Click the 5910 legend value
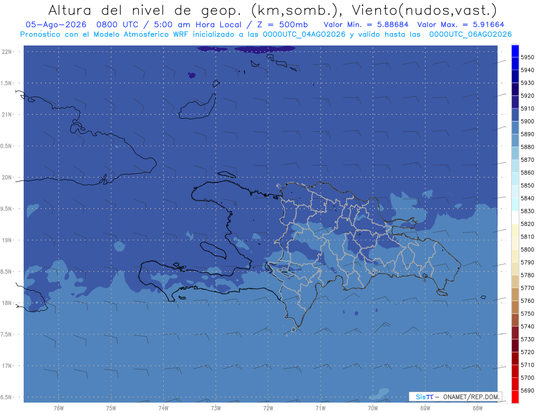536x414 pixels. coord(528,109)
